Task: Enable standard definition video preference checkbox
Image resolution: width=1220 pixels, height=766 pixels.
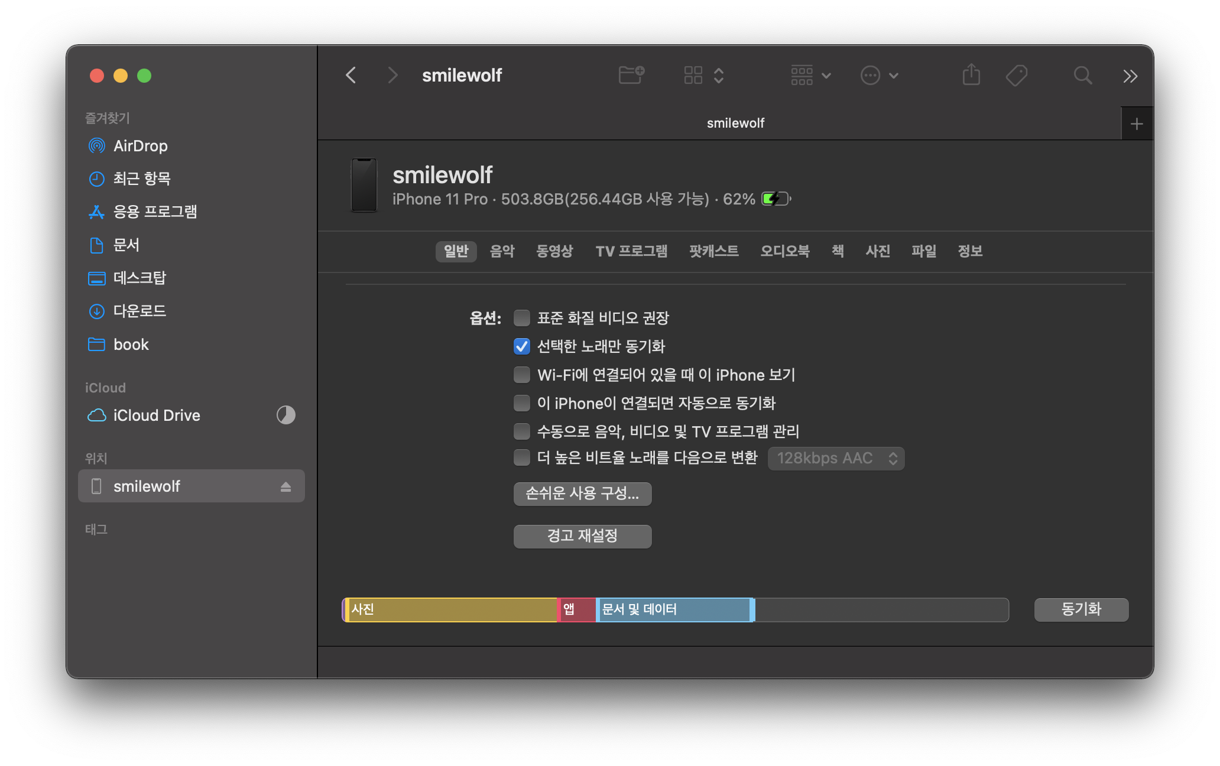Action: [522, 318]
